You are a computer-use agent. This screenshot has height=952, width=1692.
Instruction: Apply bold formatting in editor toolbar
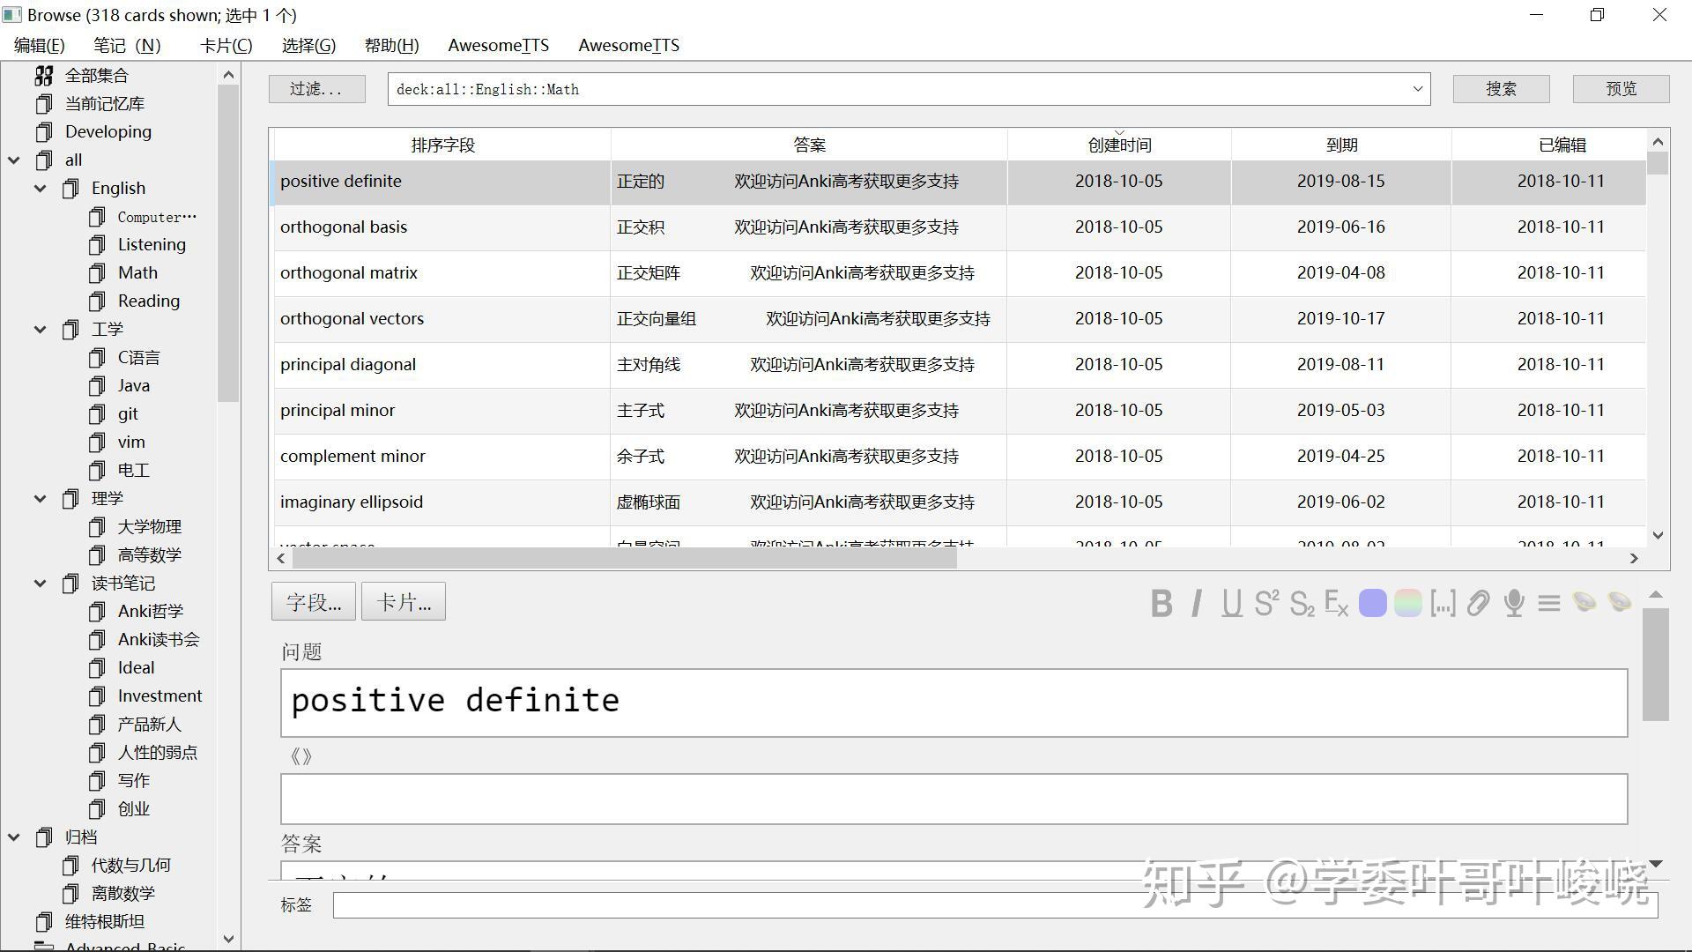click(x=1161, y=603)
